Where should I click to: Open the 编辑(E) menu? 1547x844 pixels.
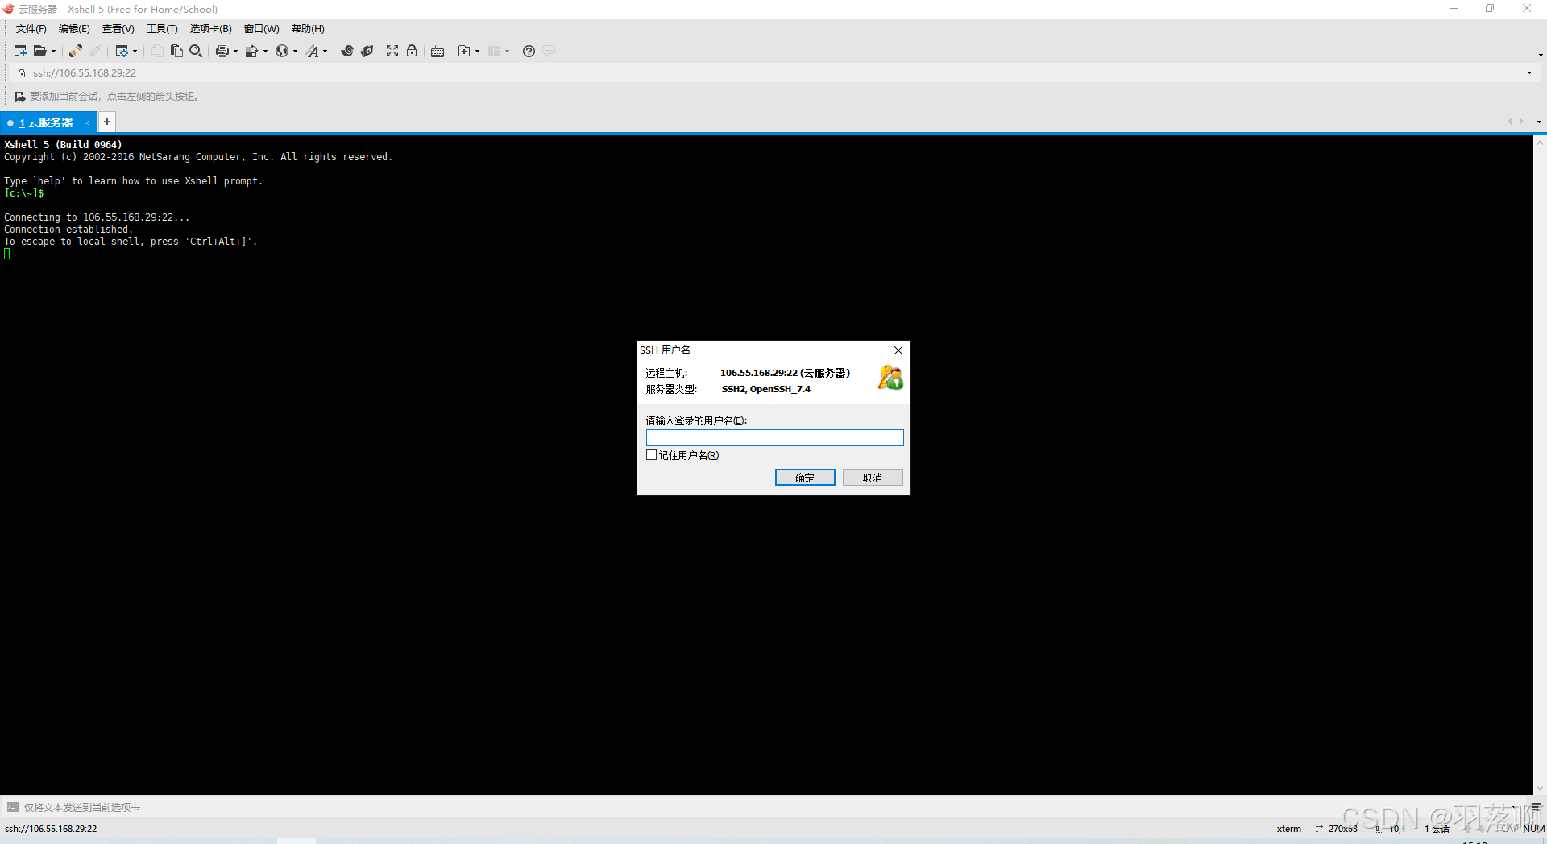point(74,29)
